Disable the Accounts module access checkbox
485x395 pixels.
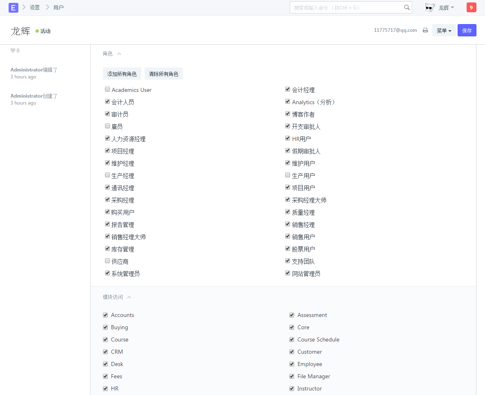coord(106,315)
